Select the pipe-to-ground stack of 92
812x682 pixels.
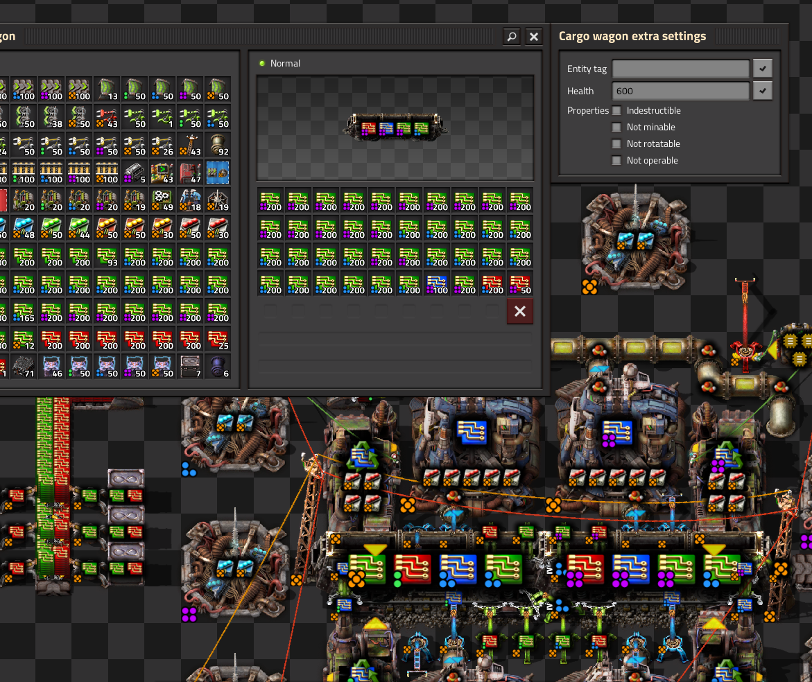click(x=218, y=146)
